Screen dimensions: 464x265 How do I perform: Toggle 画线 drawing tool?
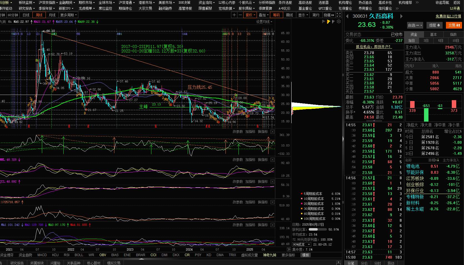coord(289,15)
